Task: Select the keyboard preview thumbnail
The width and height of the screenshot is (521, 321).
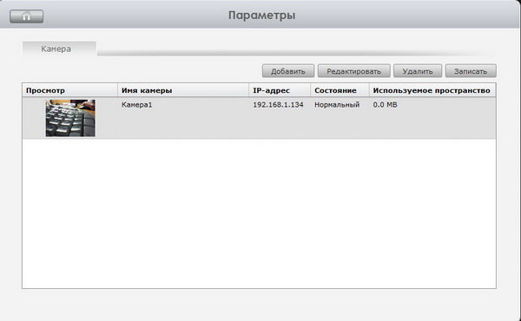Action: [70, 118]
